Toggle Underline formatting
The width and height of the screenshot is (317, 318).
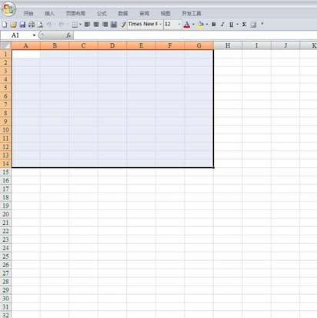232,25
